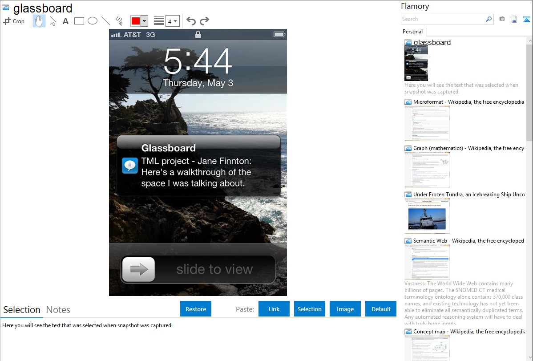
Task: Click the blue upward arrow icon
Action: tap(526, 19)
